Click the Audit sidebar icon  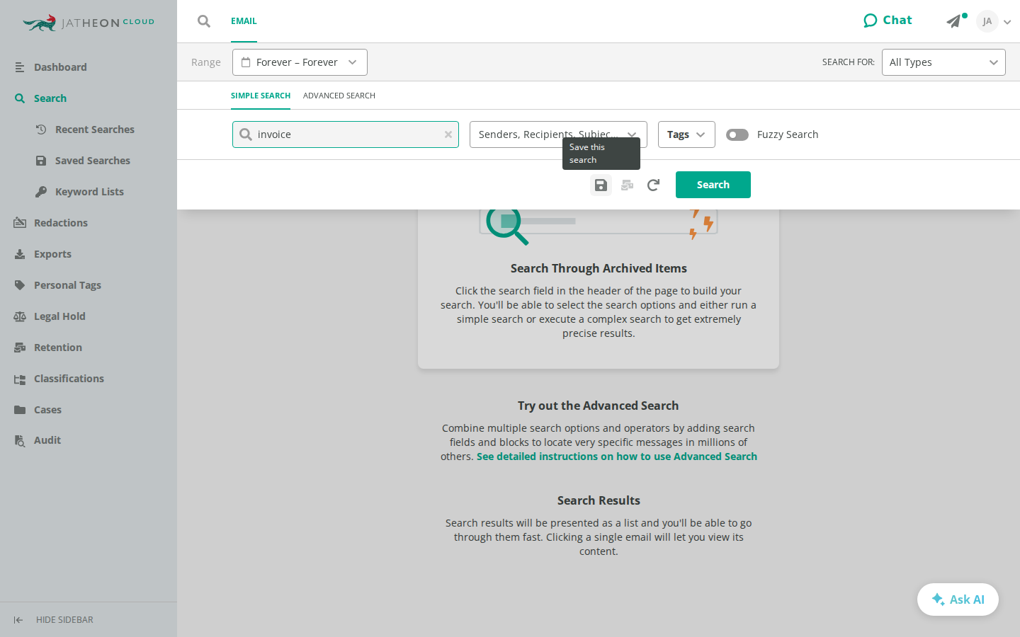20,440
